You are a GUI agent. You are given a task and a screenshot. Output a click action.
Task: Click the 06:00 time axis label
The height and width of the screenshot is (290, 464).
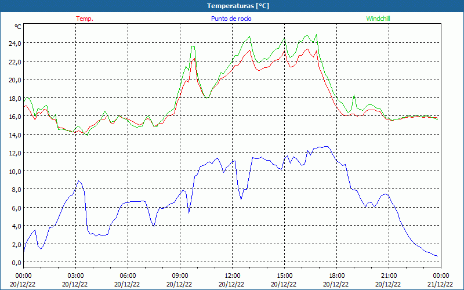(128, 275)
